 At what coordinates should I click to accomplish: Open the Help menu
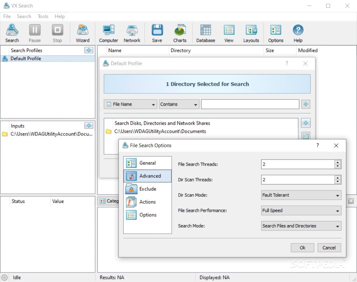[60, 17]
